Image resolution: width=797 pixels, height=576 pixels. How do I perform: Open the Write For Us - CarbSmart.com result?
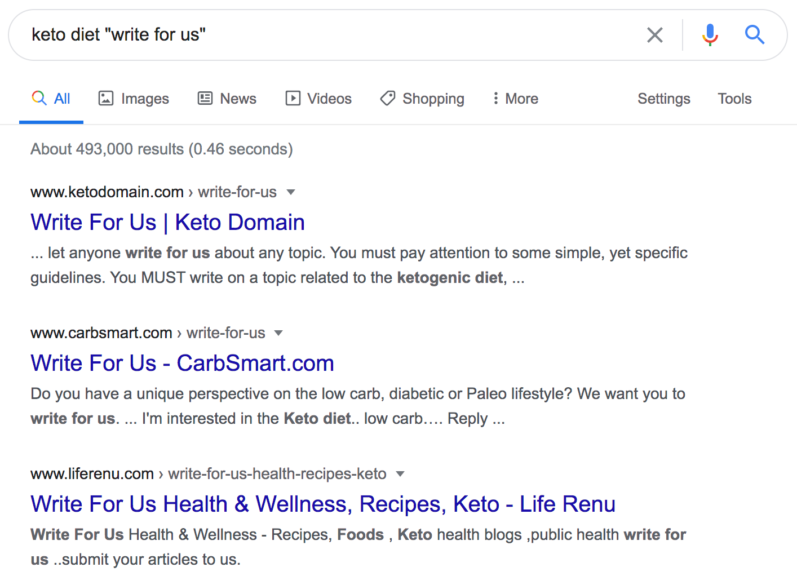tap(182, 363)
